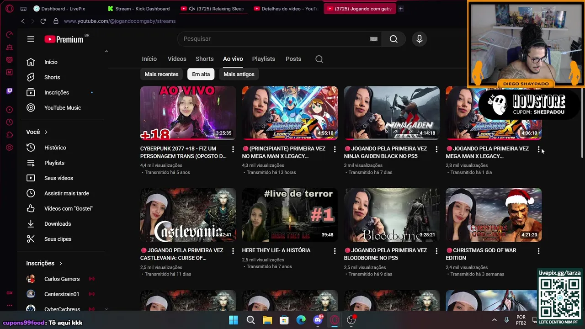
Task: Switch to Relaxing Sleep browser tab
Action: tap(213, 9)
